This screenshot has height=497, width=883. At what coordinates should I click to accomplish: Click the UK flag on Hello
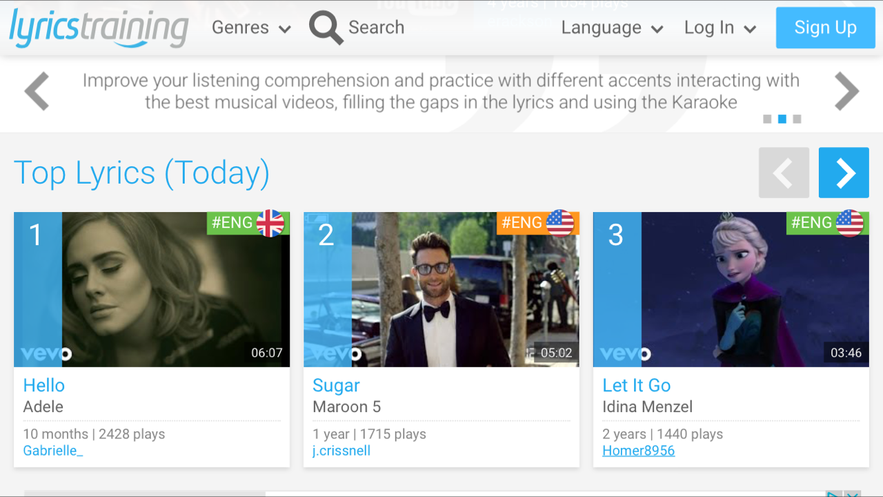[270, 223]
